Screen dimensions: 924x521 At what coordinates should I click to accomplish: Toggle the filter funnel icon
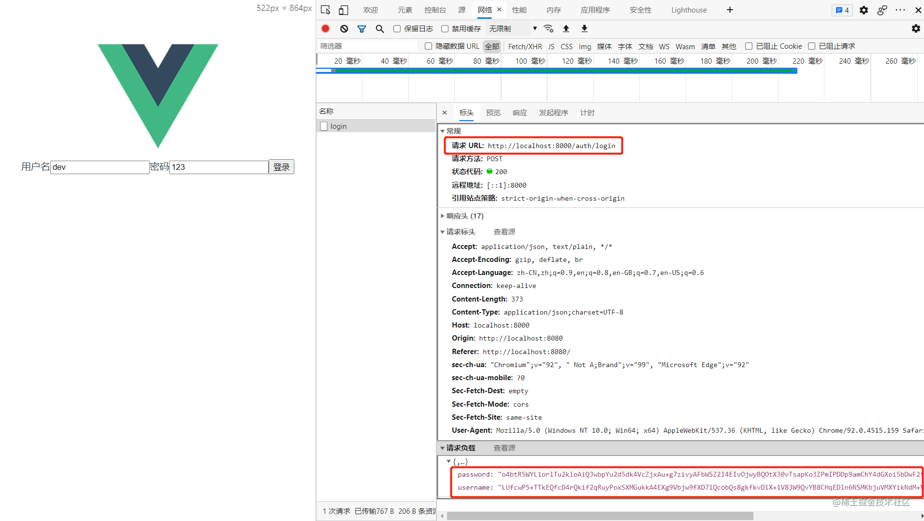pos(361,28)
